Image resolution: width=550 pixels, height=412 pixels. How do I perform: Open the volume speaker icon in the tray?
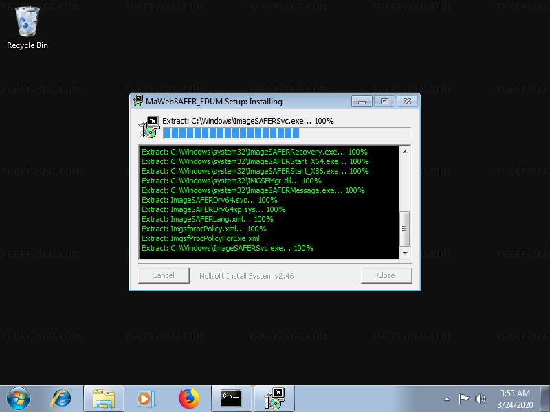click(x=480, y=399)
